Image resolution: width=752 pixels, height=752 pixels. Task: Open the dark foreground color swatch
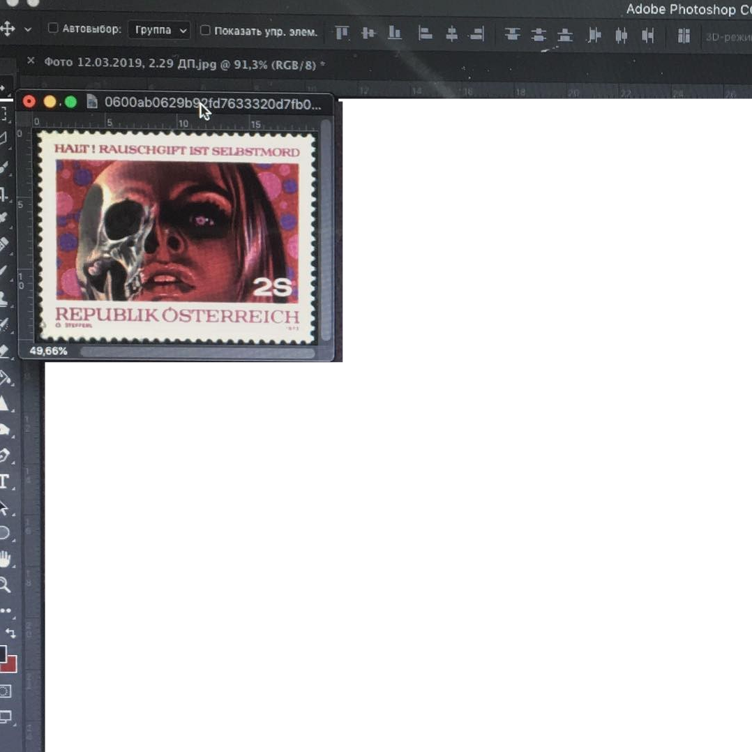click(3, 653)
